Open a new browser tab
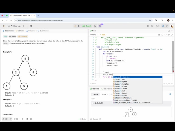This screenshot has height=131, width=175. coord(38,15)
